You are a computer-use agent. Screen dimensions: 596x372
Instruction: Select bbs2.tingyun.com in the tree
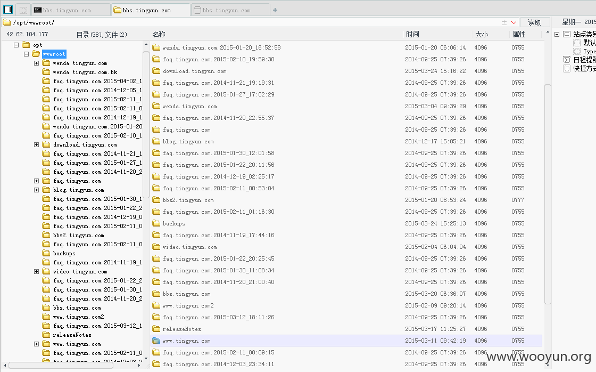point(78,236)
